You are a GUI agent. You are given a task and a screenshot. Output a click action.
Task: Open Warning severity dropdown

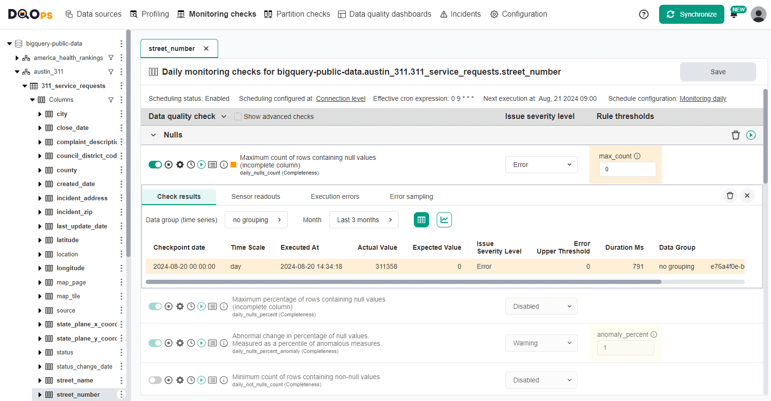pyautogui.click(x=541, y=343)
